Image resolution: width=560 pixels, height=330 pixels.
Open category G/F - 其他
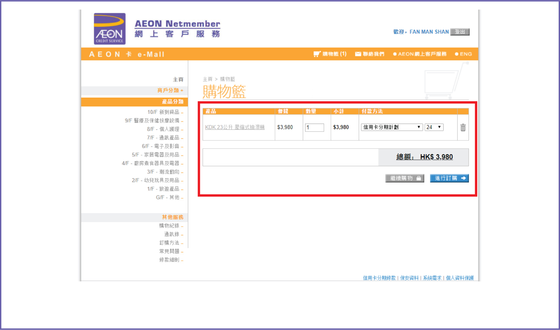[x=168, y=197]
